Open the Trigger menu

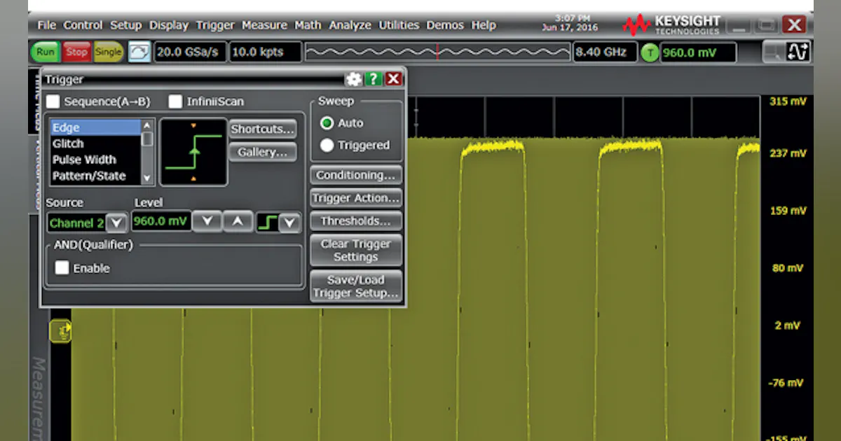click(x=214, y=24)
